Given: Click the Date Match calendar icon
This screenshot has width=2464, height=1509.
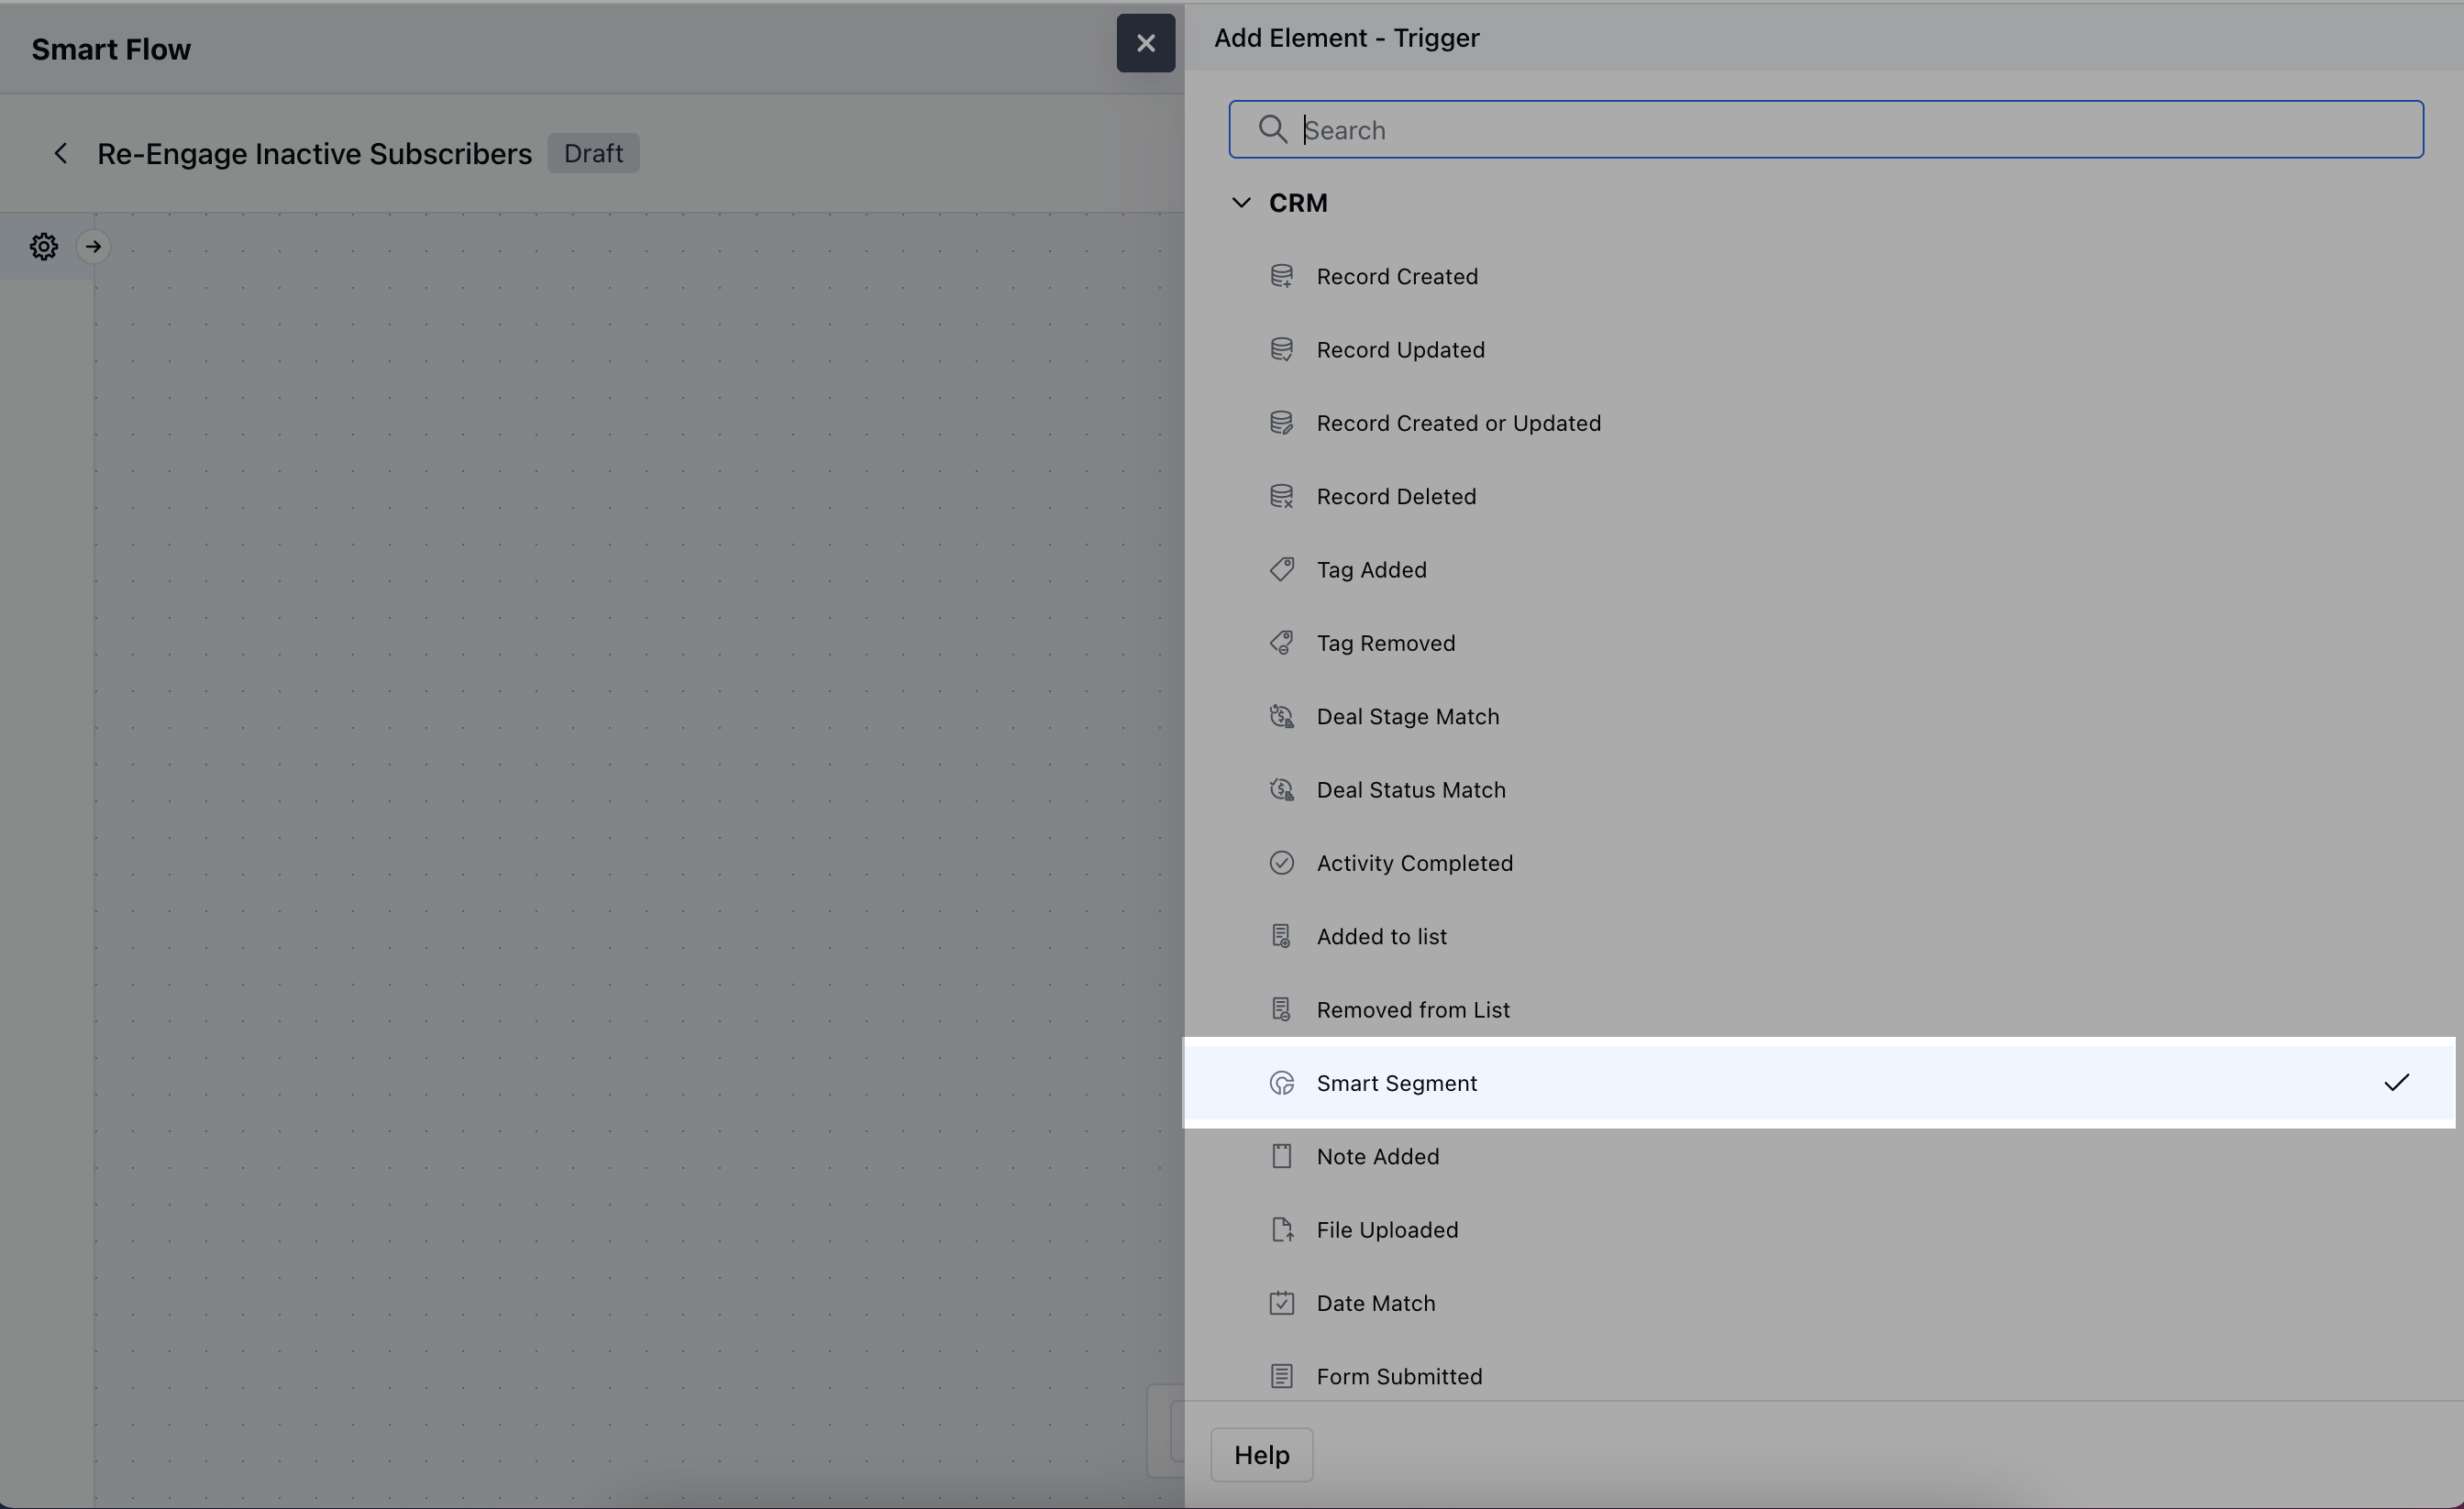Looking at the screenshot, I should tap(1281, 1303).
